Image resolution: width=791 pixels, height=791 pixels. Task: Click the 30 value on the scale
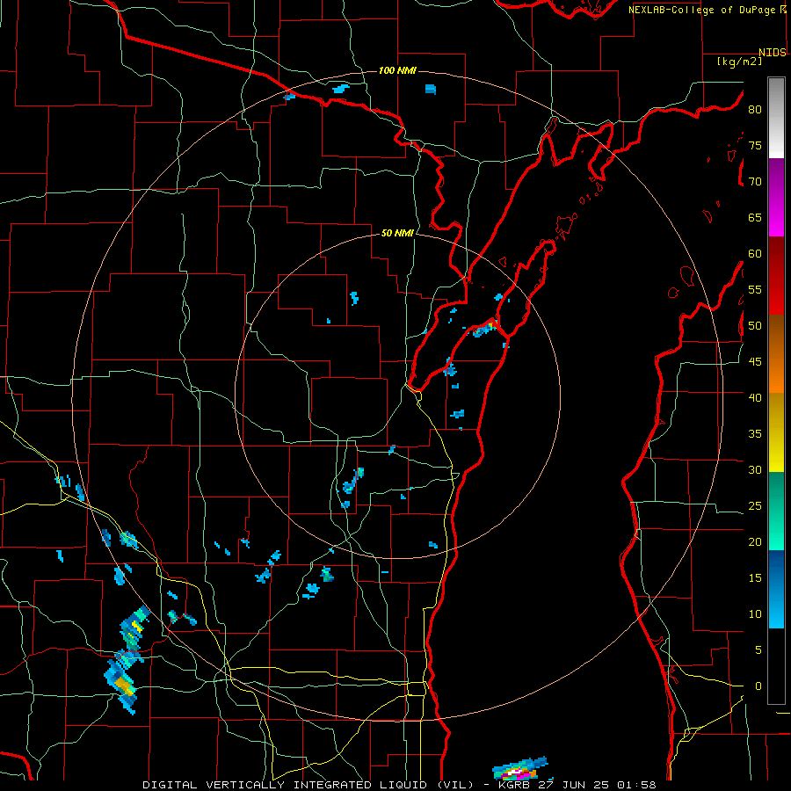click(755, 469)
